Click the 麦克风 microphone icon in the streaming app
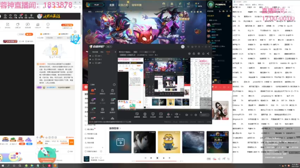 (x=168, y=115)
